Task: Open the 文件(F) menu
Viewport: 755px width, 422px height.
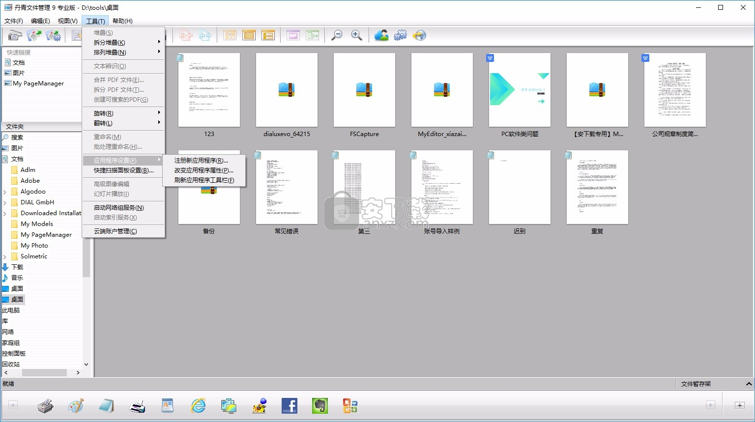Action: [14, 21]
